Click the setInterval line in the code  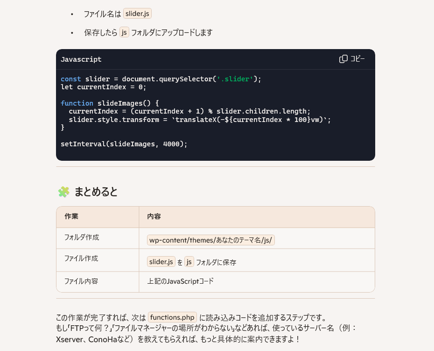click(124, 144)
